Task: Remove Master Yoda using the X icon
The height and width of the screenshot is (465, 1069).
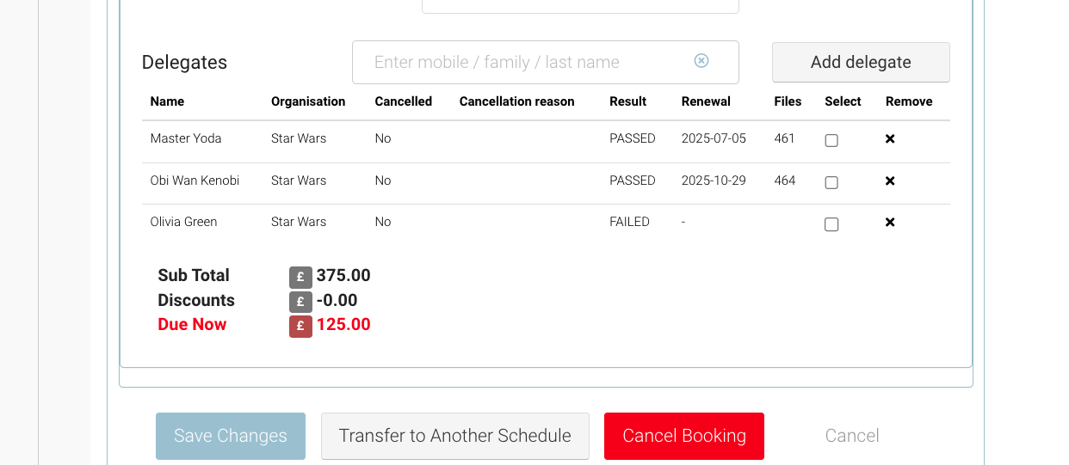Action: click(x=890, y=139)
